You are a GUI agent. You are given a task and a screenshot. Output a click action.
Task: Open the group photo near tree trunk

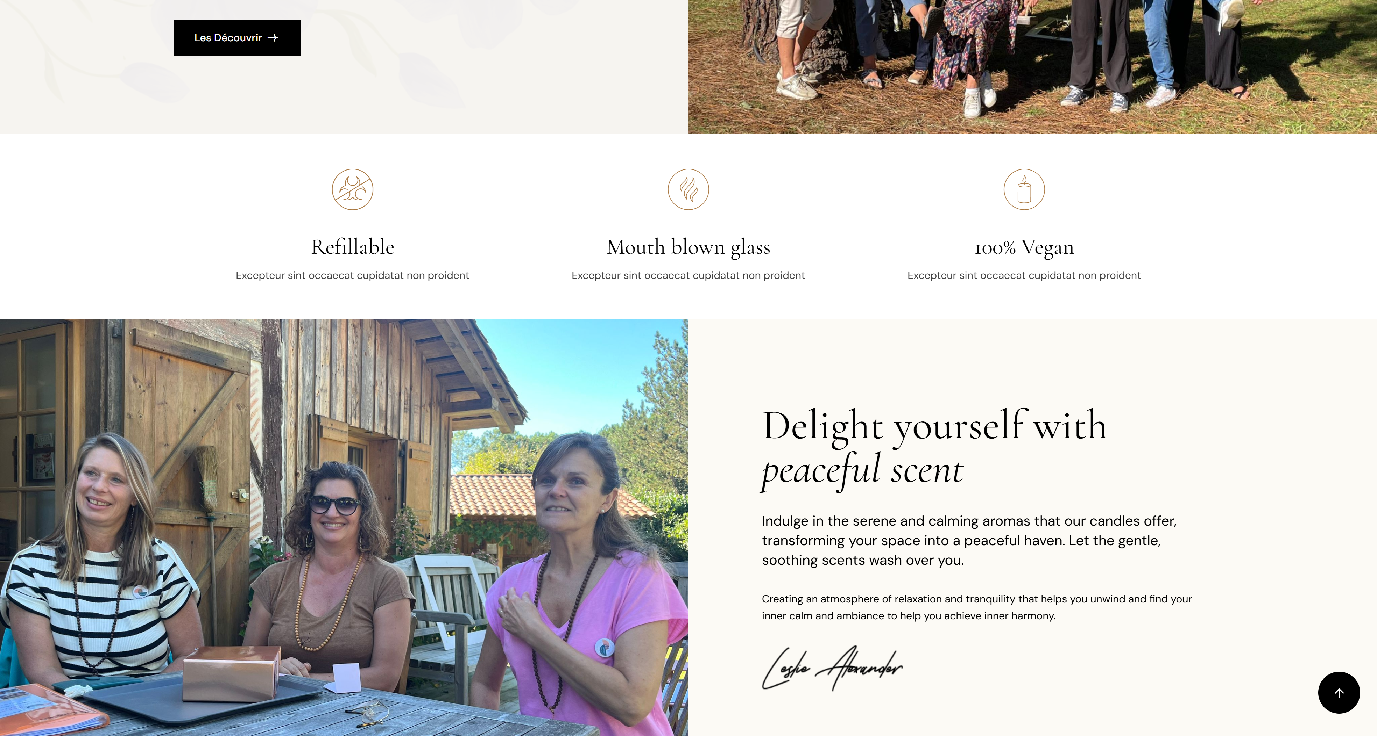pyautogui.click(x=1033, y=67)
